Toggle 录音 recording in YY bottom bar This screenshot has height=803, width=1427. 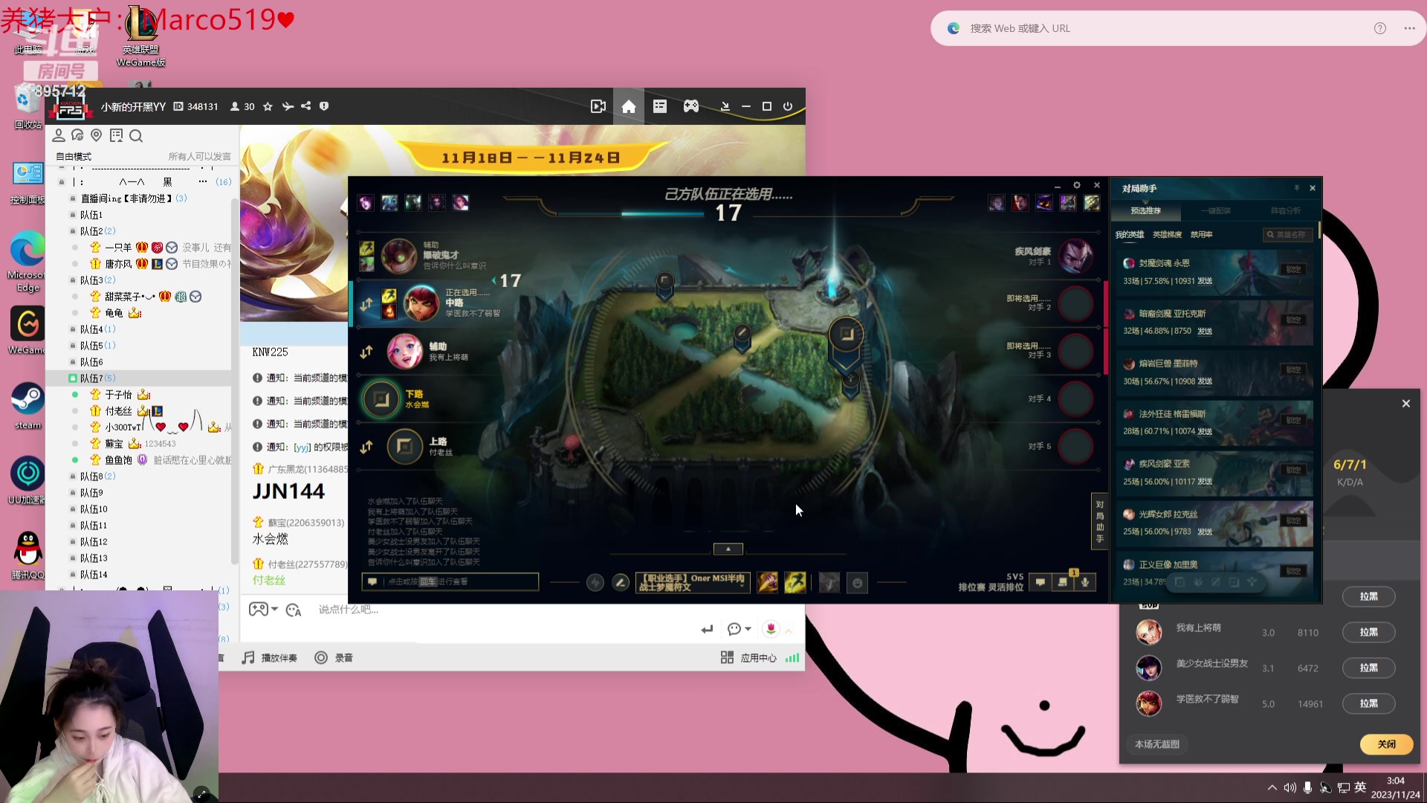click(x=334, y=658)
